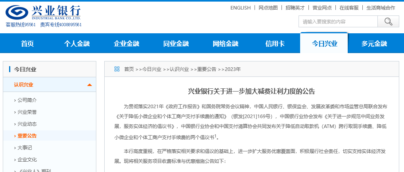Image resolution: width=404 pixels, height=172 pixels.
Task: Focus the 请输入要搜索的内容 search field
Action: click(338, 21)
